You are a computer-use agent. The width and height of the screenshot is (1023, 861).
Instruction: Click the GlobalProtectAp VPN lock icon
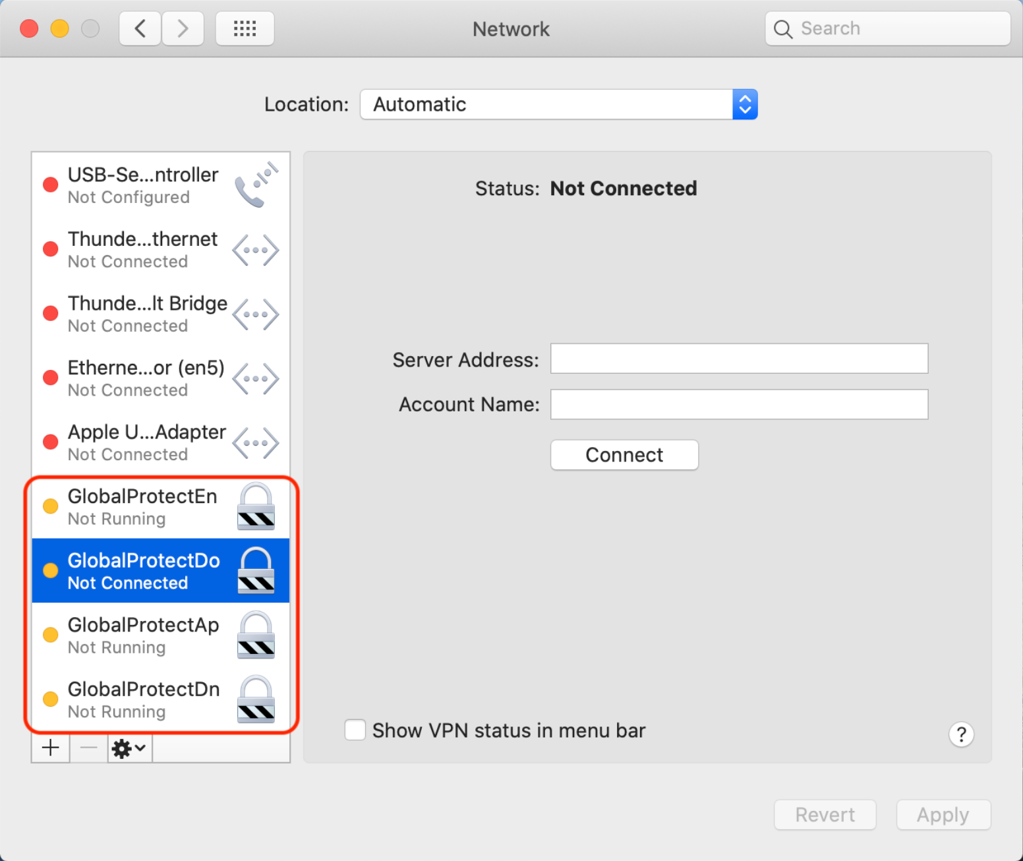point(256,635)
